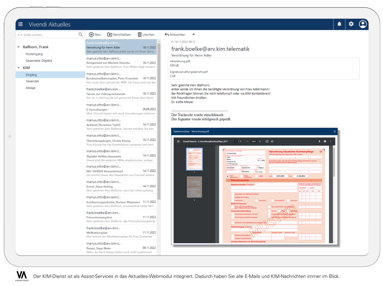The height and width of the screenshot is (286, 383).
Task: Select page 2 thumbnail in PDF preview
Action: tap(194, 187)
